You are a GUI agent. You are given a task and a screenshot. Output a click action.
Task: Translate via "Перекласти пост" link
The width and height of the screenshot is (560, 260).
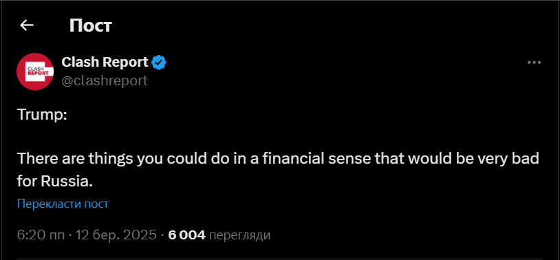(63, 204)
